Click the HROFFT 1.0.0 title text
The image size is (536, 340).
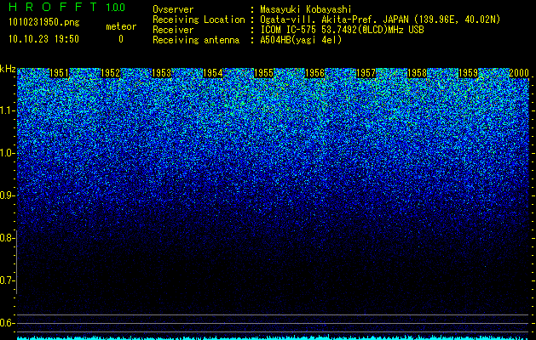(x=67, y=7)
